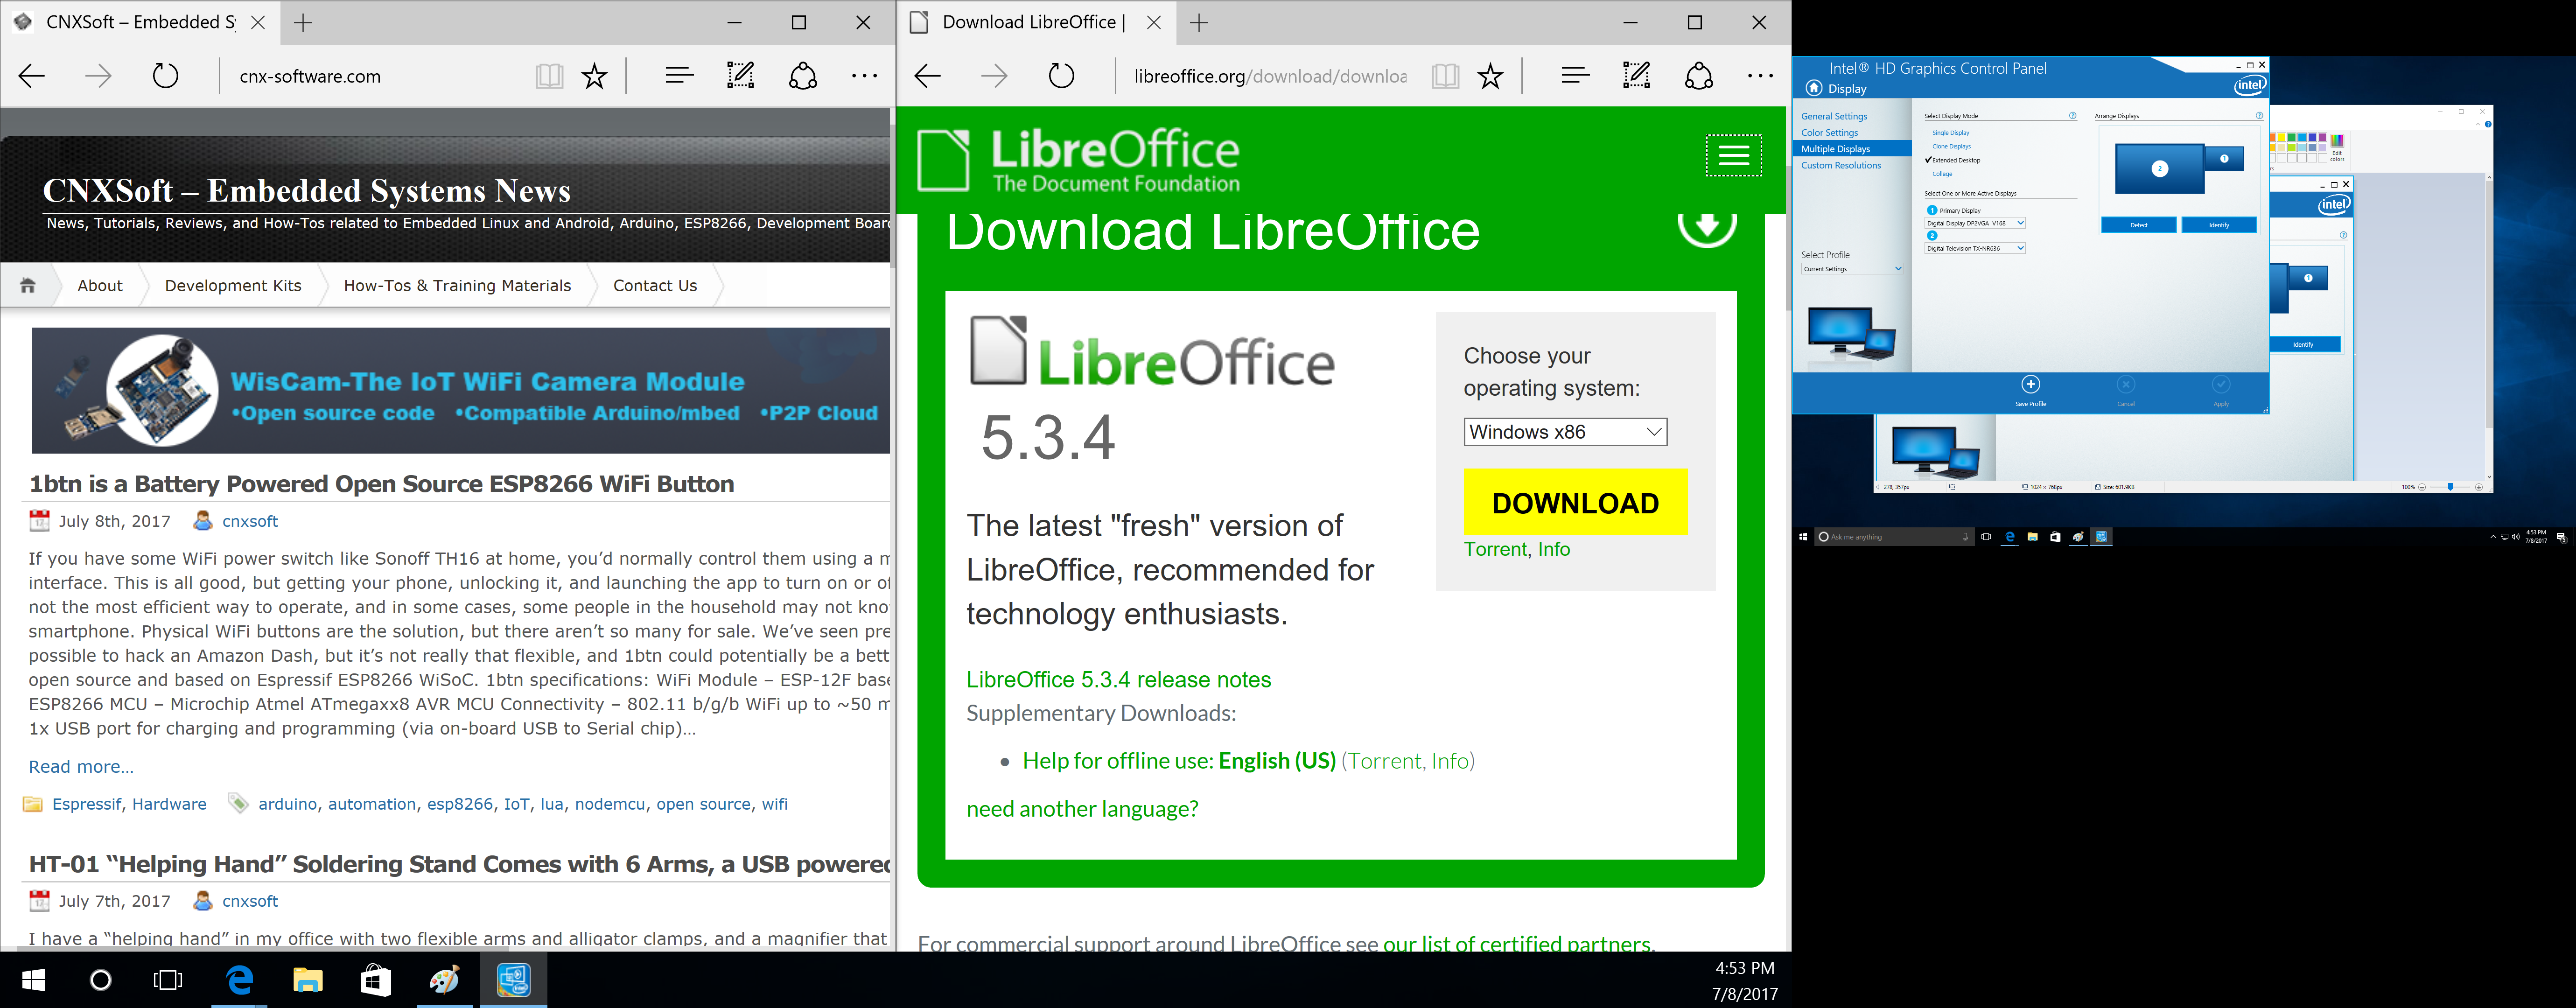Click Identify in the front Intel panel

pyautogui.click(x=2219, y=225)
